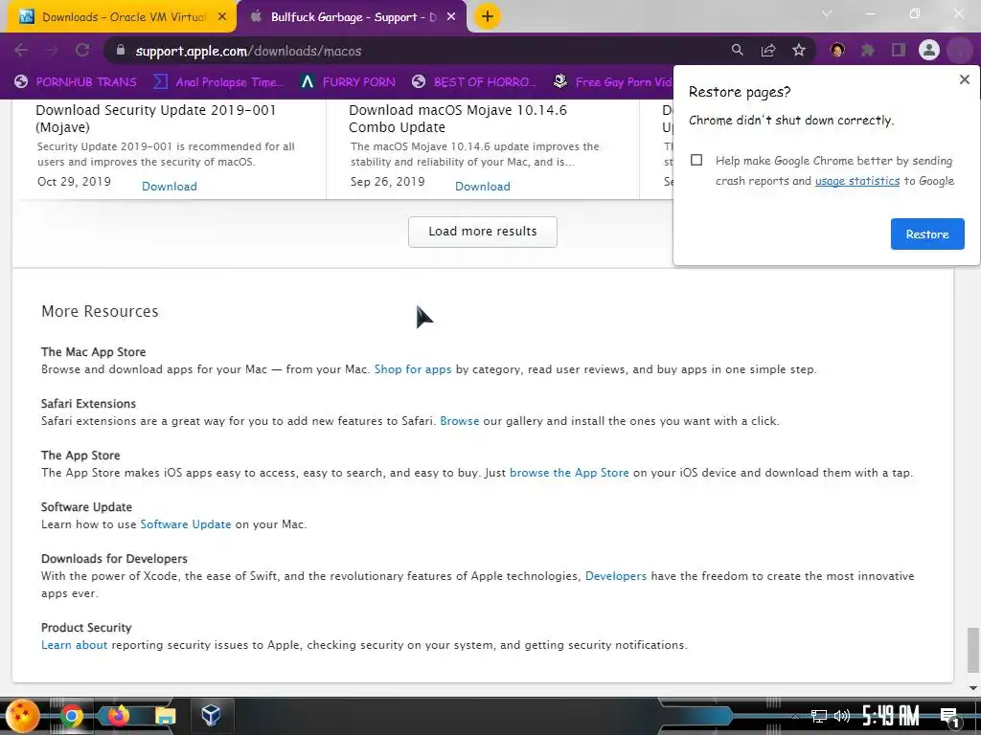981x735 pixels.
Task: Open the Extensions puzzle icon
Action: pos(868,50)
